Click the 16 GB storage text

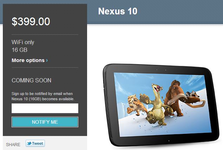(x=19, y=50)
